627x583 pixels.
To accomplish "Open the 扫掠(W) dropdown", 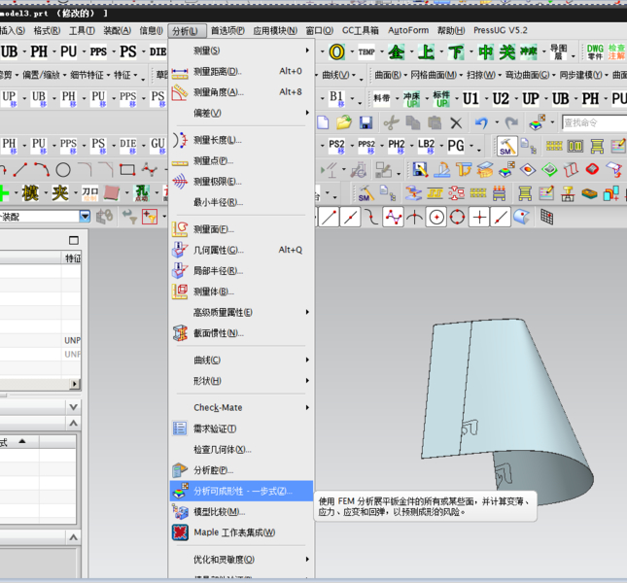I will coord(483,75).
